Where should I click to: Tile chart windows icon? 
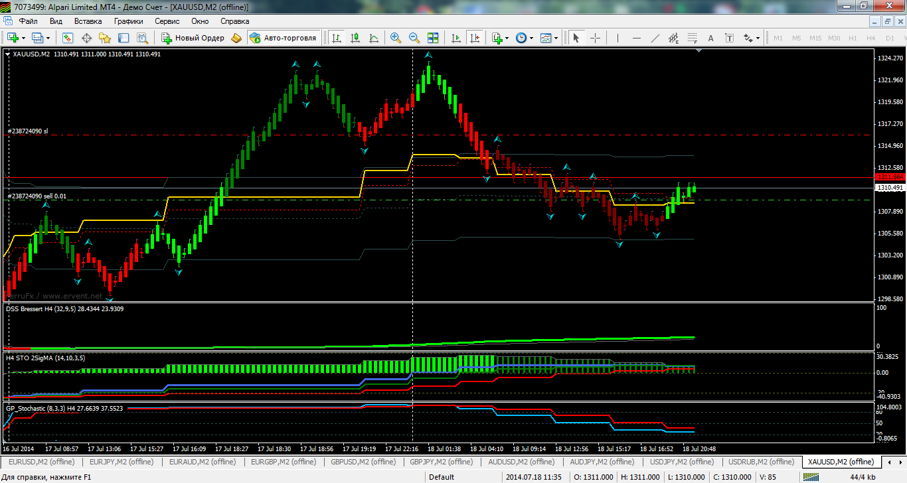click(x=433, y=38)
